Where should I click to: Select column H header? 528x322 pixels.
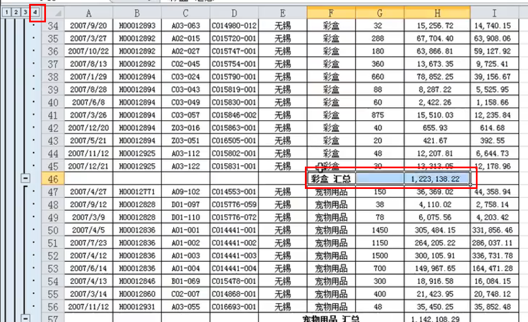point(437,12)
